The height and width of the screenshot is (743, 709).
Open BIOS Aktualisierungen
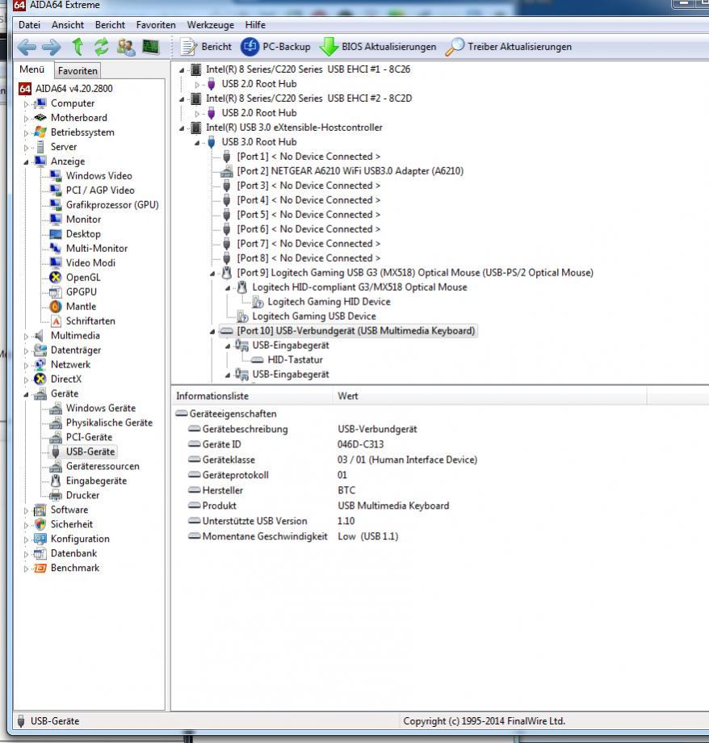click(x=378, y=47)
